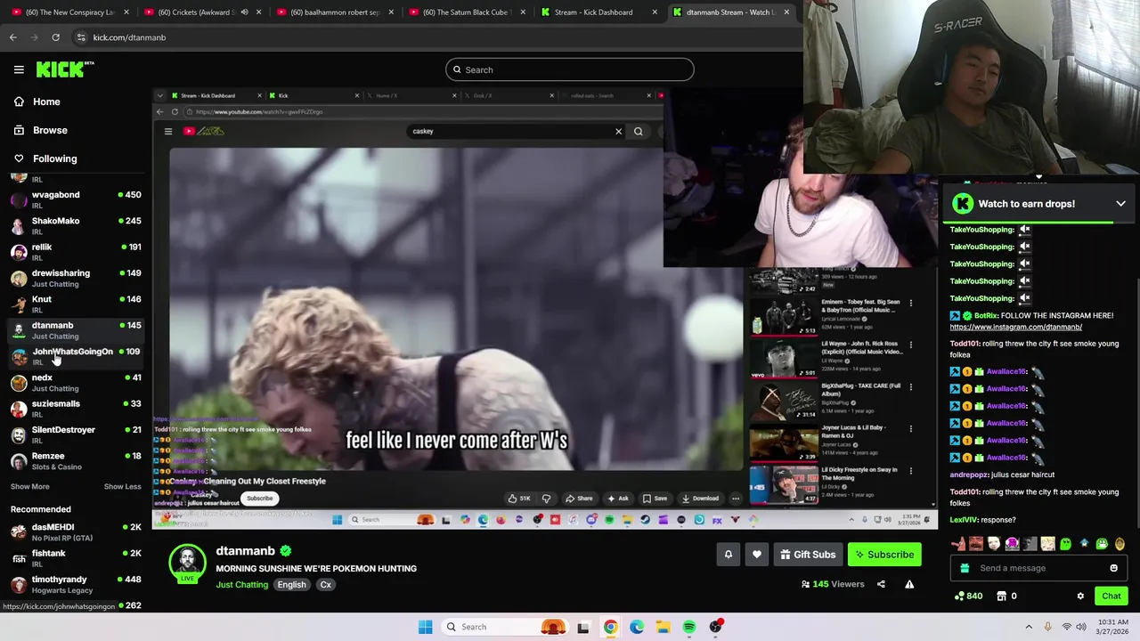Switch to the baalhammon robert browser tab

(333, 12)
